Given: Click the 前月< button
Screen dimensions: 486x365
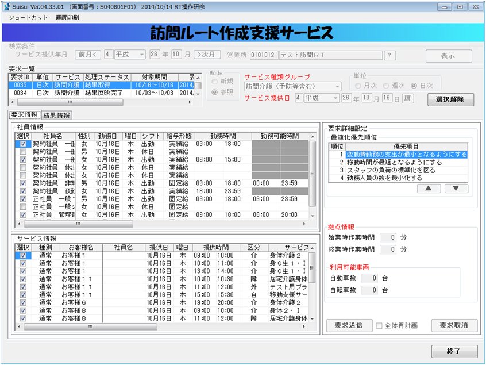Looking at the screenshot, I should point(87,55).
